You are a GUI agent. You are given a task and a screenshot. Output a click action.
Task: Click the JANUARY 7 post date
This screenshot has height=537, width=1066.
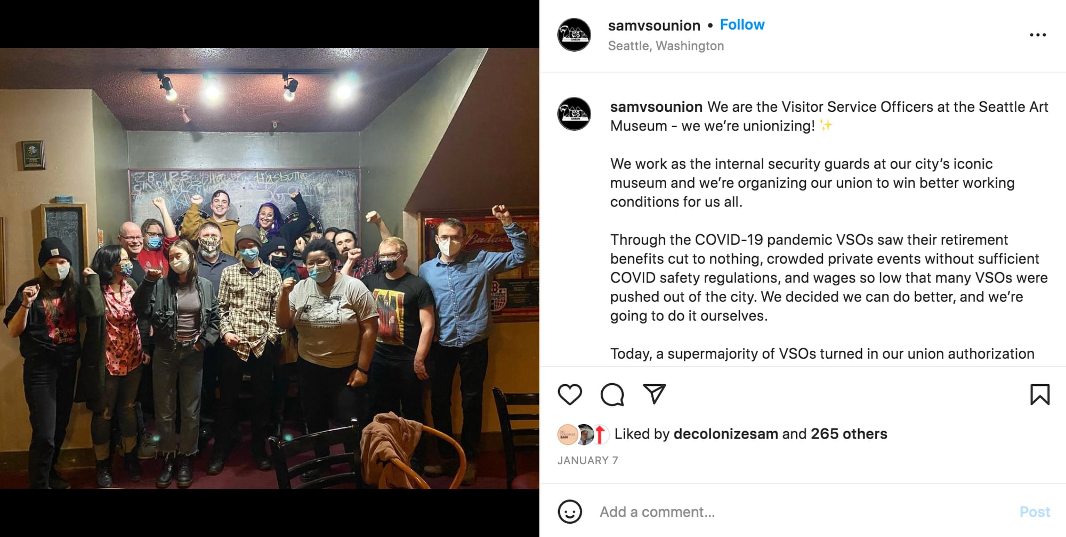click(587, 460)
